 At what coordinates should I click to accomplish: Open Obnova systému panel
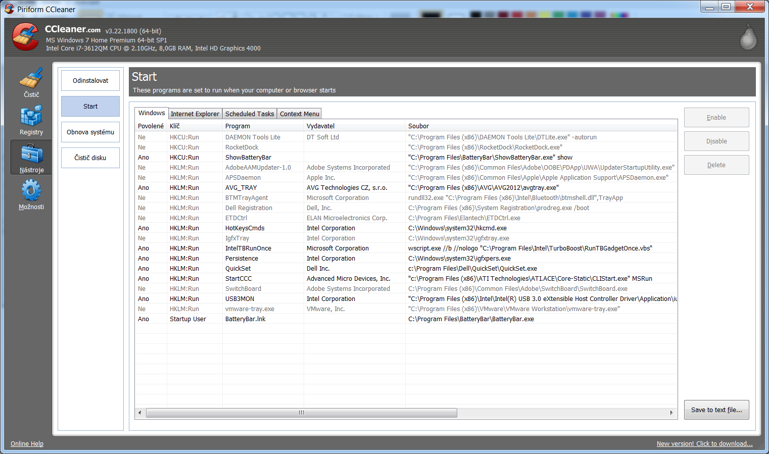click(90, 132)
